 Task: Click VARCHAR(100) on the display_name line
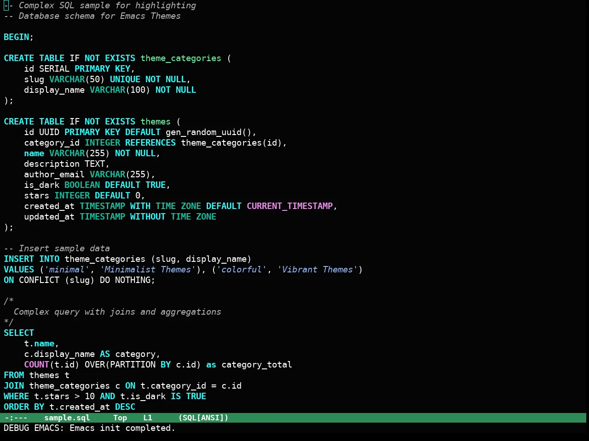[120, 90]
